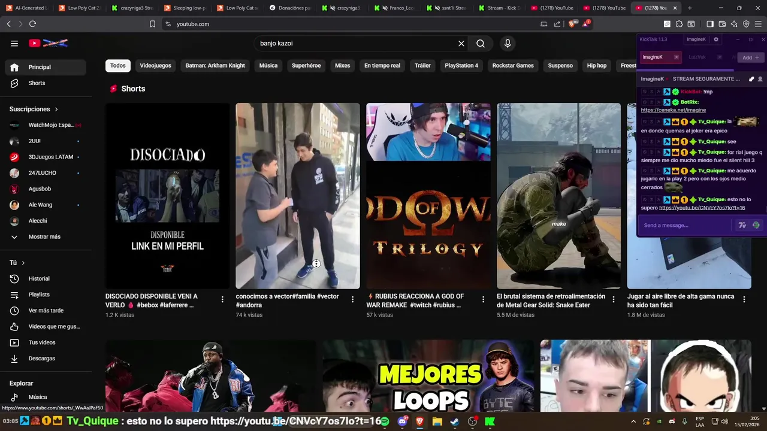The image size is (767, 431).
Task: Click the youtube.com address bar
Action: tap(354, 24)
